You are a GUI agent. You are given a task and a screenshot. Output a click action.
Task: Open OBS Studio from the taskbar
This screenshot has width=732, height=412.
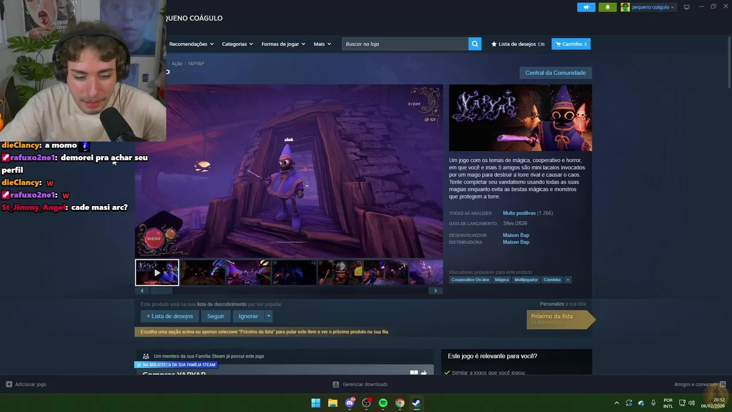[367, 403]
